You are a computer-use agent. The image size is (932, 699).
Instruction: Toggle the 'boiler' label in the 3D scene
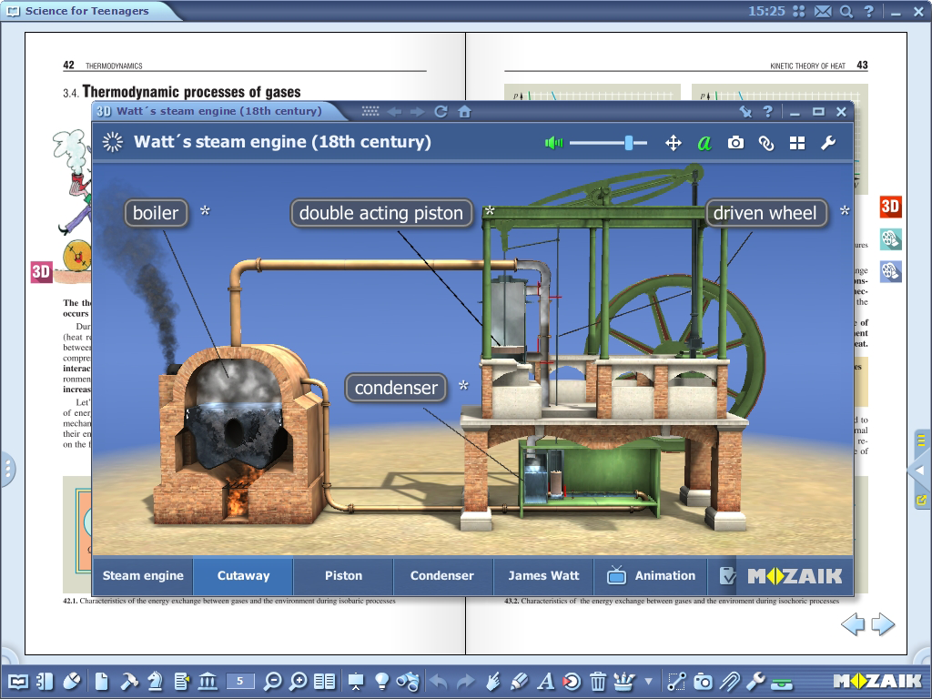[x=156, y=213]
